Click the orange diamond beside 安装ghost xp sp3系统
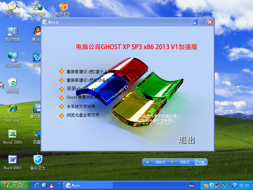 (x=62, y=89)
